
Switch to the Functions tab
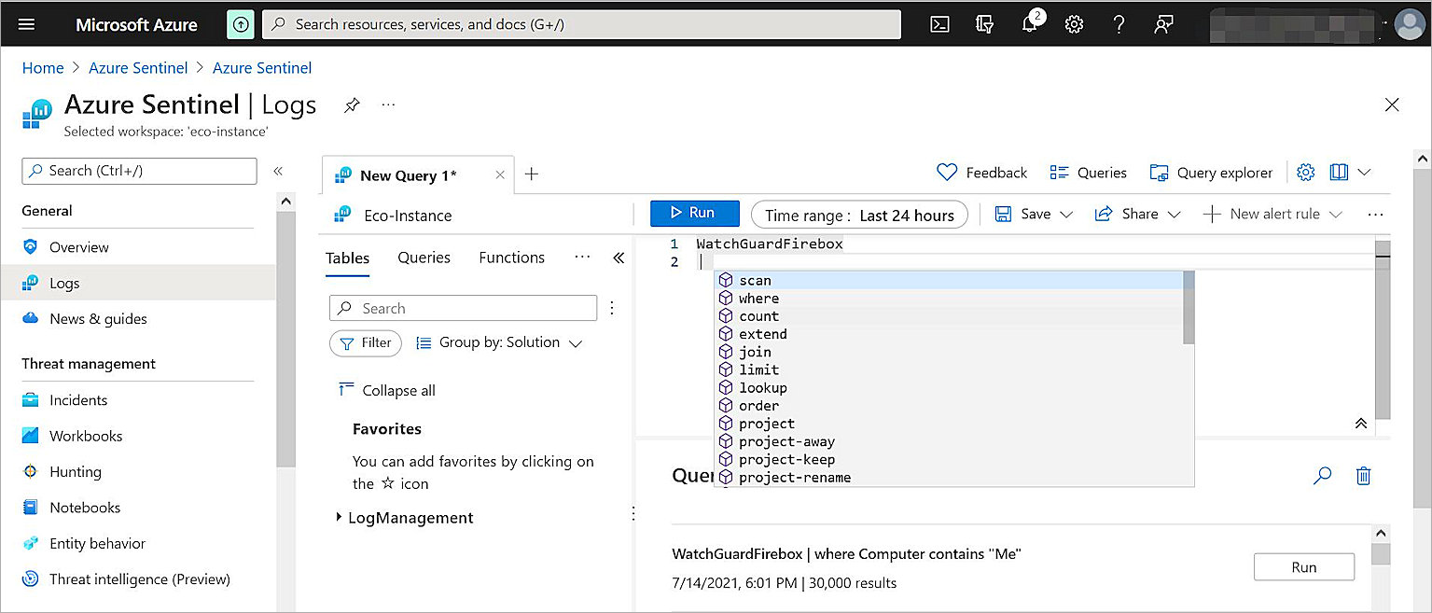point(511,258)
